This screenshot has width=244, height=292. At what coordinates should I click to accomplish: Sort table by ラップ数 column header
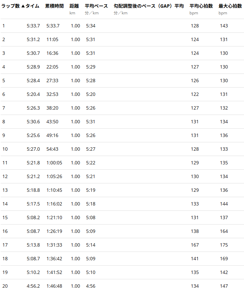(x=10, y=6)
